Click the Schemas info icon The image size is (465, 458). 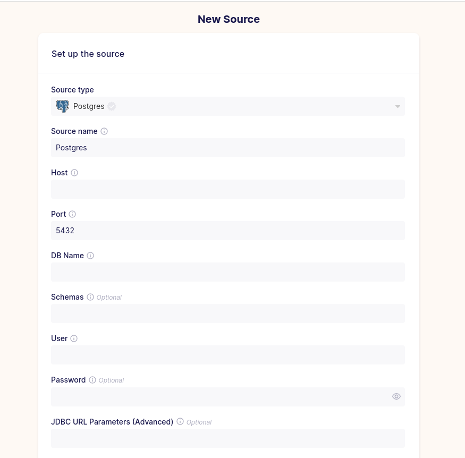point(90,297)
